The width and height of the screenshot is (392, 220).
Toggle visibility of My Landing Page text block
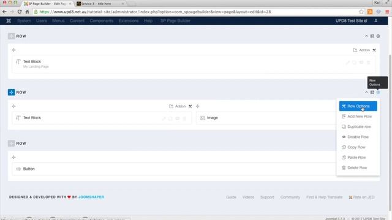tap(361, 62)
